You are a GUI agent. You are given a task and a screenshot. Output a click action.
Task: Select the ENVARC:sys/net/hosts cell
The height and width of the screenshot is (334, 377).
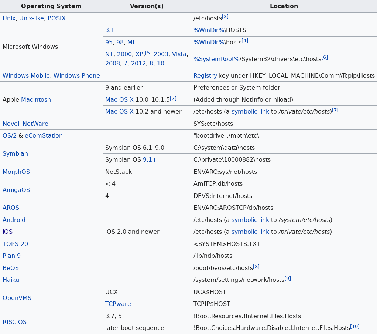click(284, 172)
